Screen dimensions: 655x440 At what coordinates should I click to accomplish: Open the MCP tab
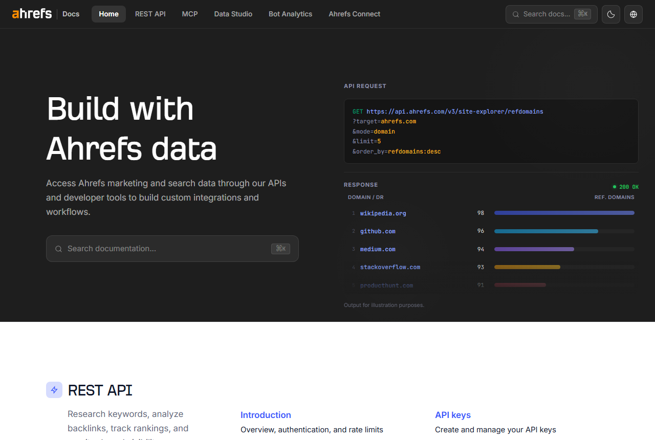190,14
